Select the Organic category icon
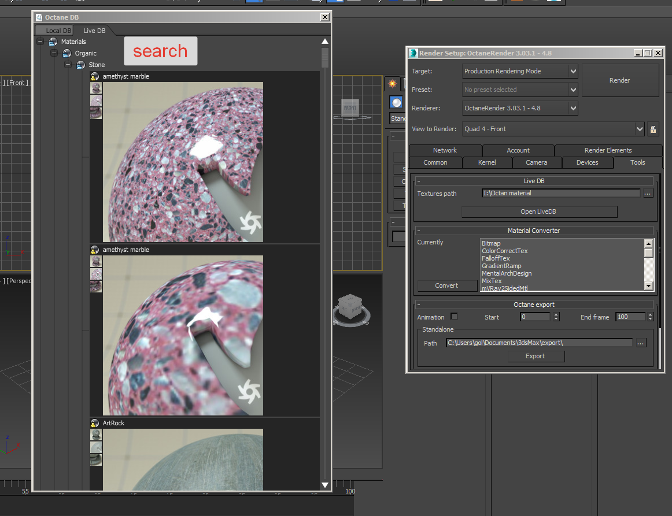The width and height of the screenshot is (672, 516). (67, 53)
